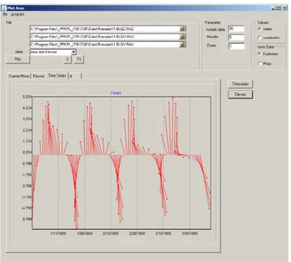Open the tab labeled 4
The image size is (291, 262).
point(75,76)
